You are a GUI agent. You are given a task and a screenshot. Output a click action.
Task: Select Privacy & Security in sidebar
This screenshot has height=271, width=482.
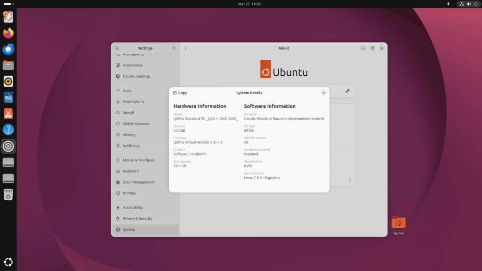pyautogui.click(x=137, y=219)
